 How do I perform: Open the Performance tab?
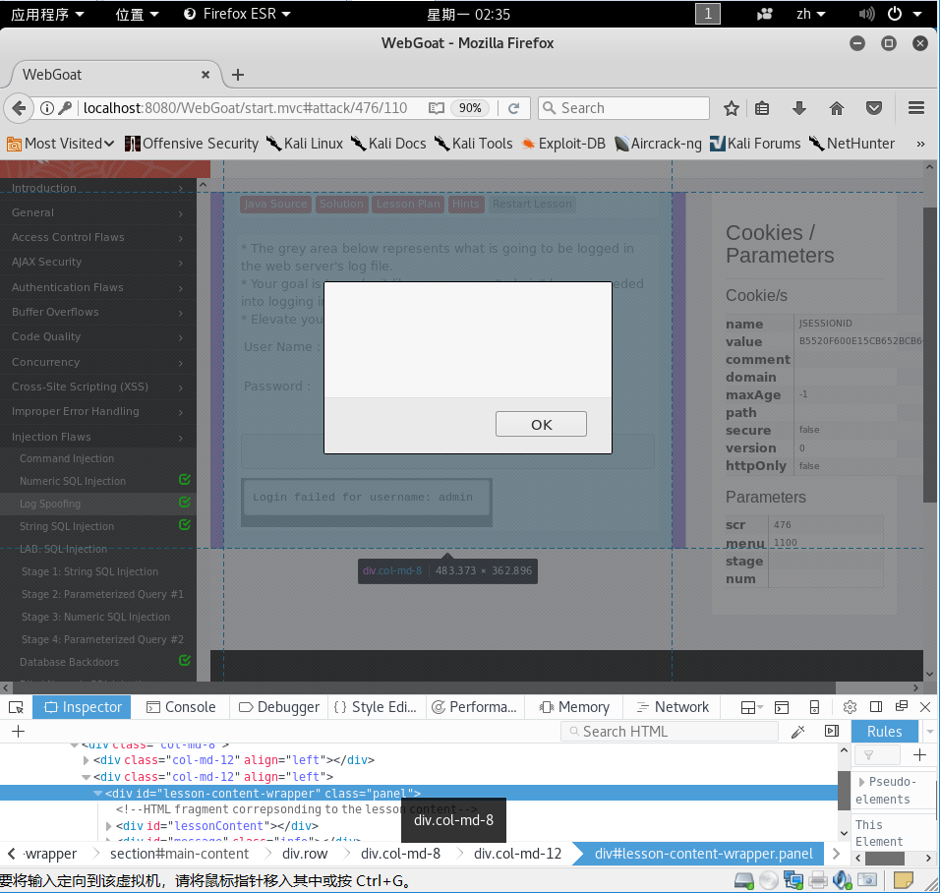coord(475,707)
